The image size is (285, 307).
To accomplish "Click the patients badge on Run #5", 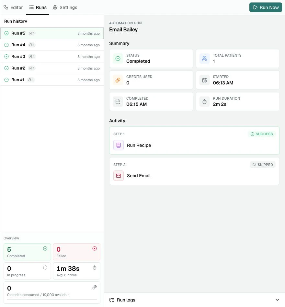I will click(32, 33).
